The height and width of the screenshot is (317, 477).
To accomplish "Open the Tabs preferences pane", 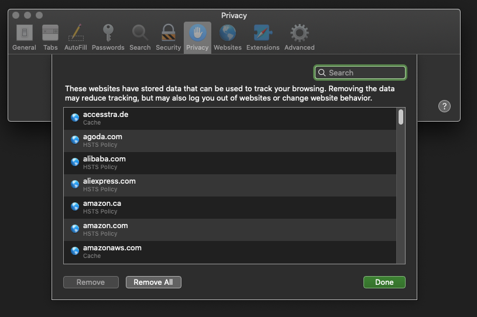I will click(x=50, y=37).
